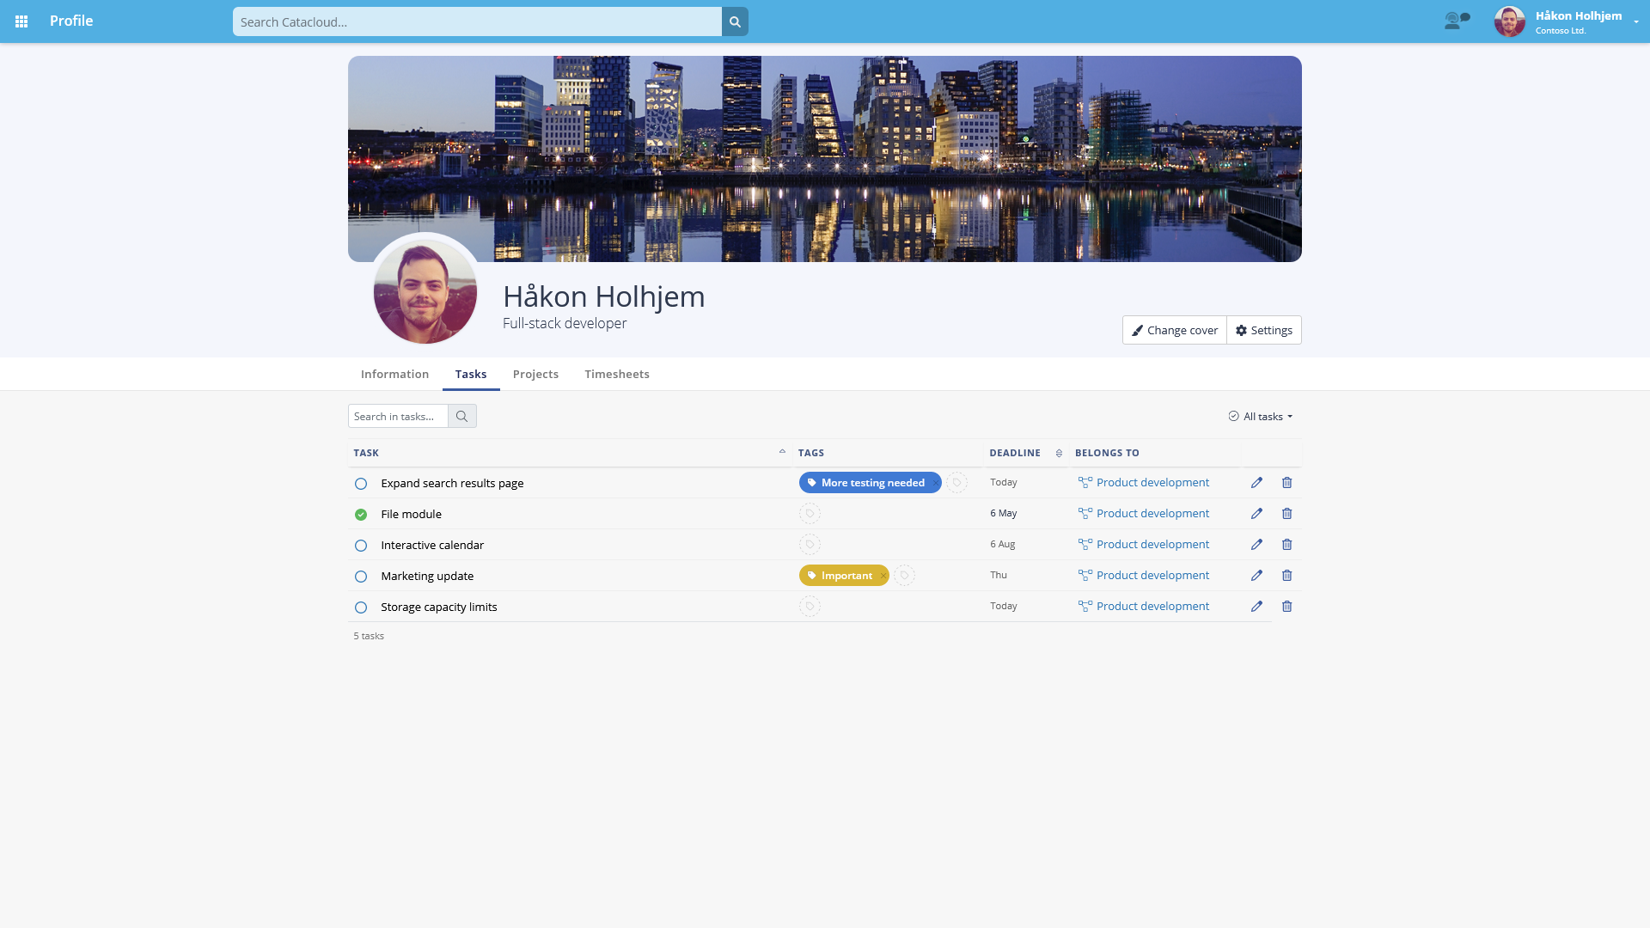
Task: Switch to the Timesheets tab
Action: (616, 375)
